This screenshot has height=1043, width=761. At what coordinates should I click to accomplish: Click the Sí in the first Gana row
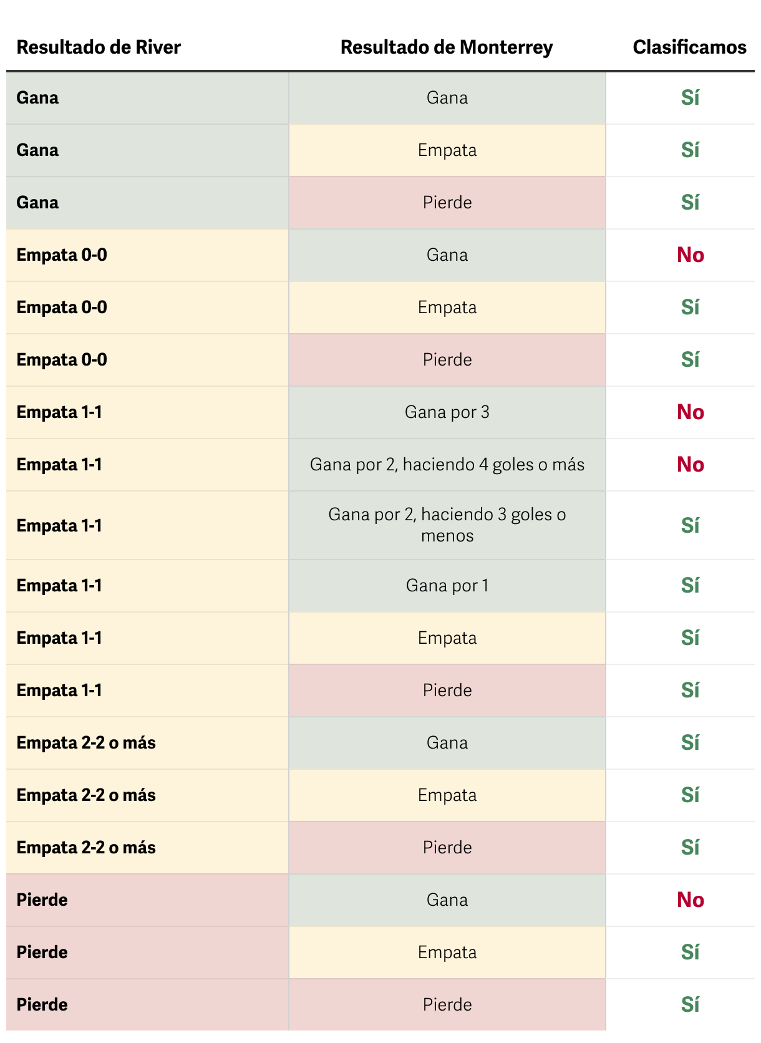click(x=690, y=98)
